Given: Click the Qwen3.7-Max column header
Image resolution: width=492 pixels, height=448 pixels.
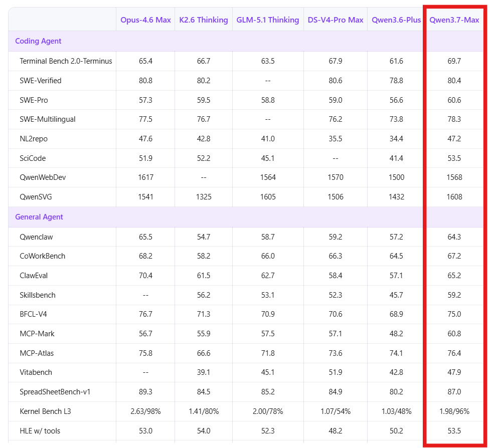Looking at the screenshot, I should pyautogui.click(x=454, y=20).
